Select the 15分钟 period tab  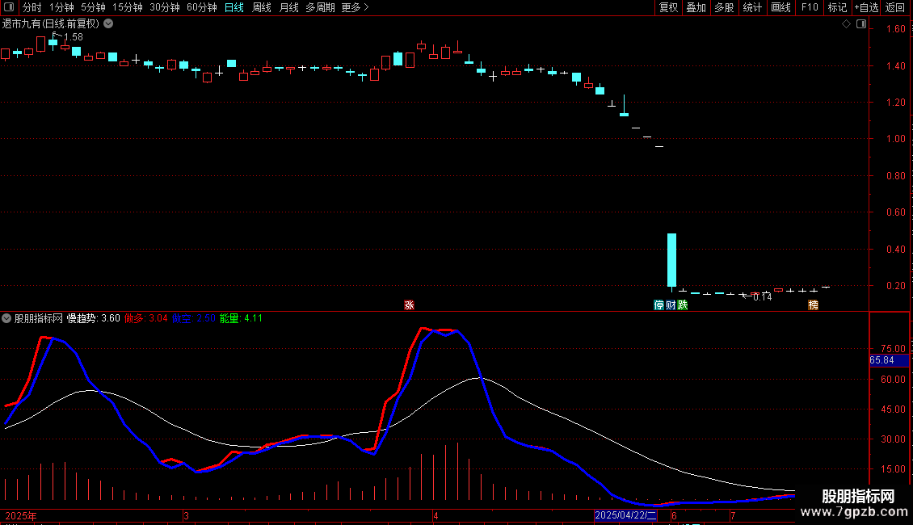tap(128, 7)
